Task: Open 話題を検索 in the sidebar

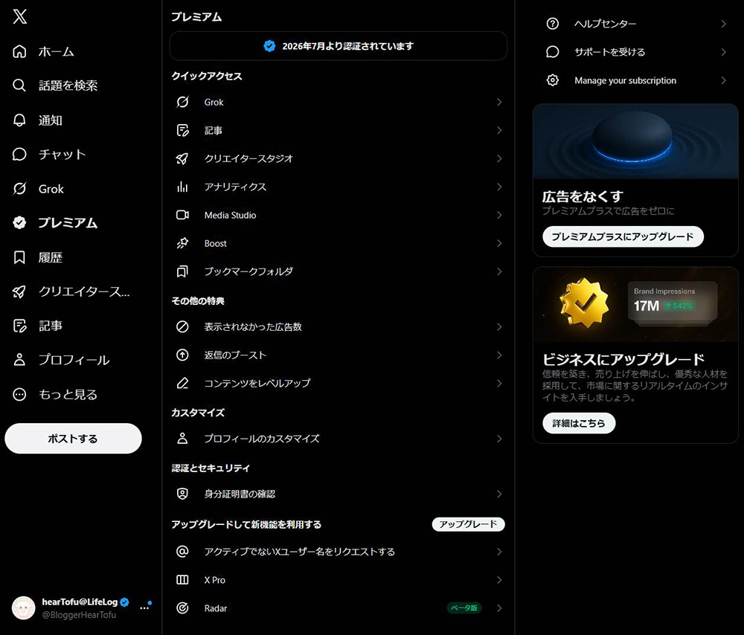Action: point(68,86)
